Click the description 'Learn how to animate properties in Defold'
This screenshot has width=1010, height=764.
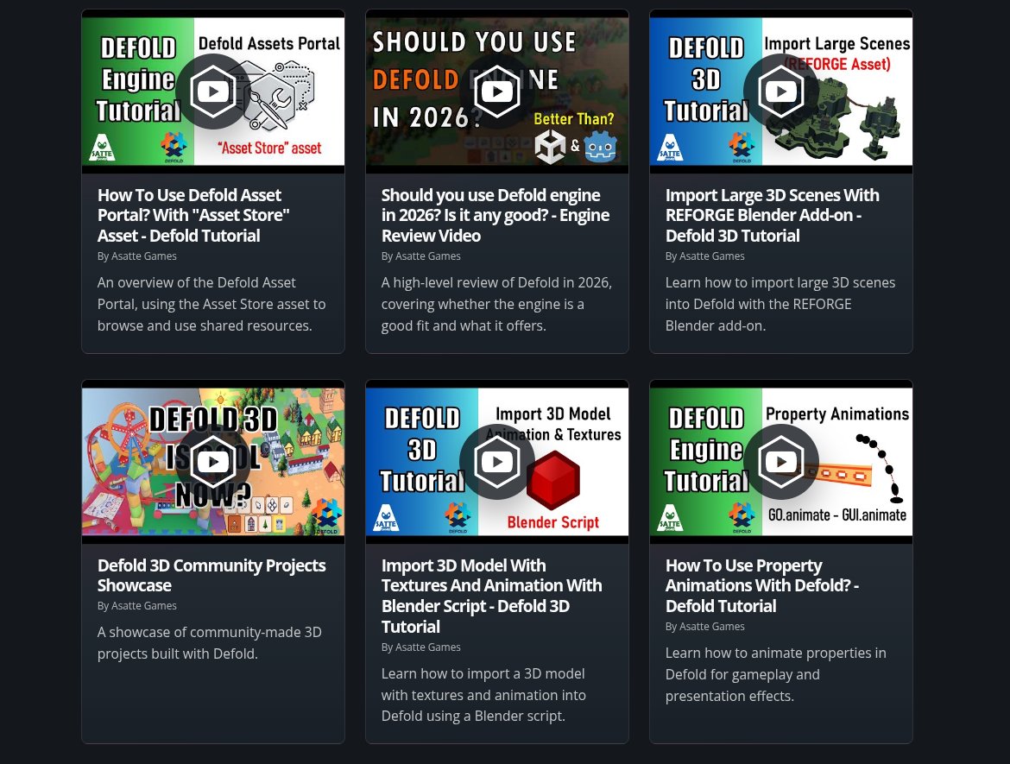click(x=775, y=674)
